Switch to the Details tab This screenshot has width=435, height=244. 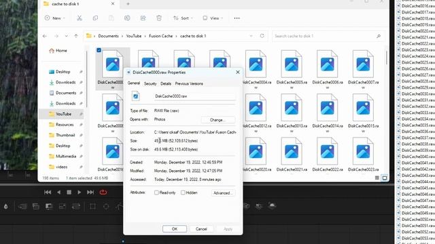pyautogui.click(x=166, y=83)
